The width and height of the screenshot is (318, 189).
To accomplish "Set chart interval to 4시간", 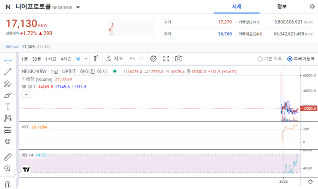I will (x=66, y=59).
